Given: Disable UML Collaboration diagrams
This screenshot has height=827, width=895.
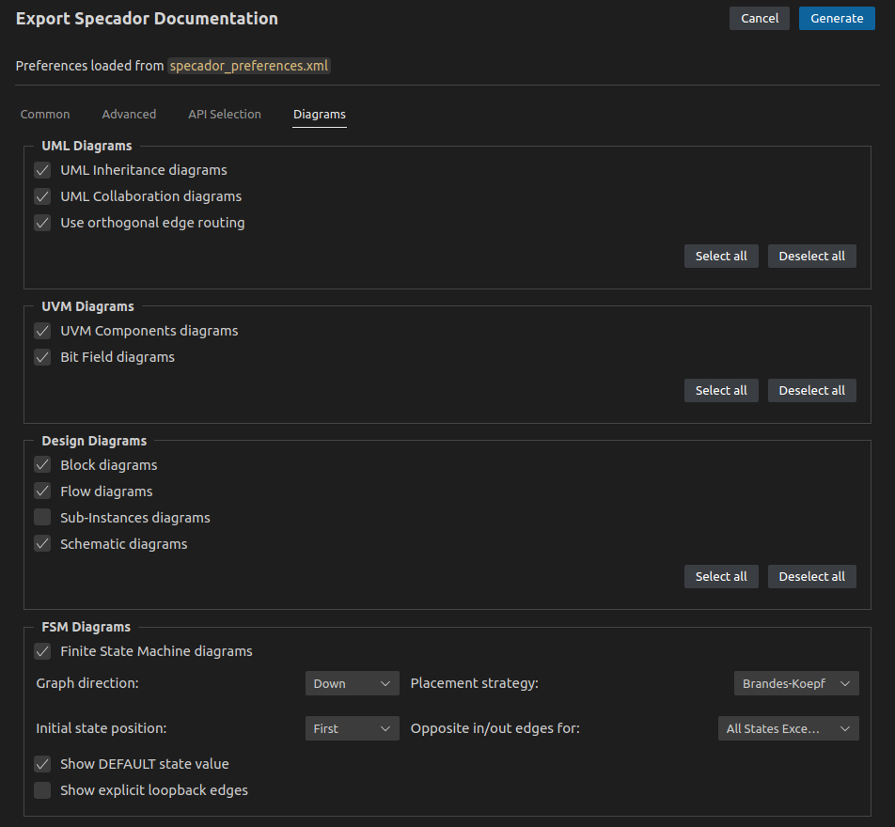Looking at the screenshot, I should (x=42, y=196).
